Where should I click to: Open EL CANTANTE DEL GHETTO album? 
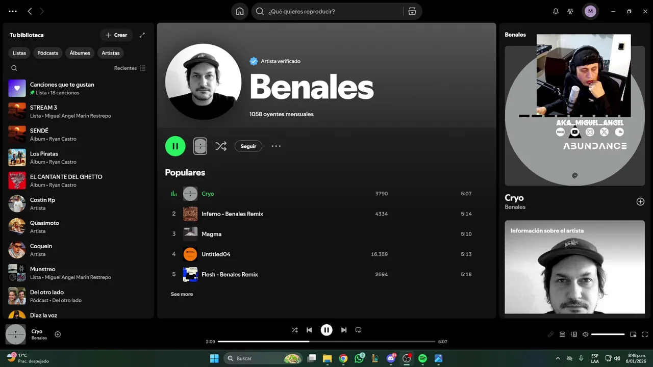click(78, 180)
